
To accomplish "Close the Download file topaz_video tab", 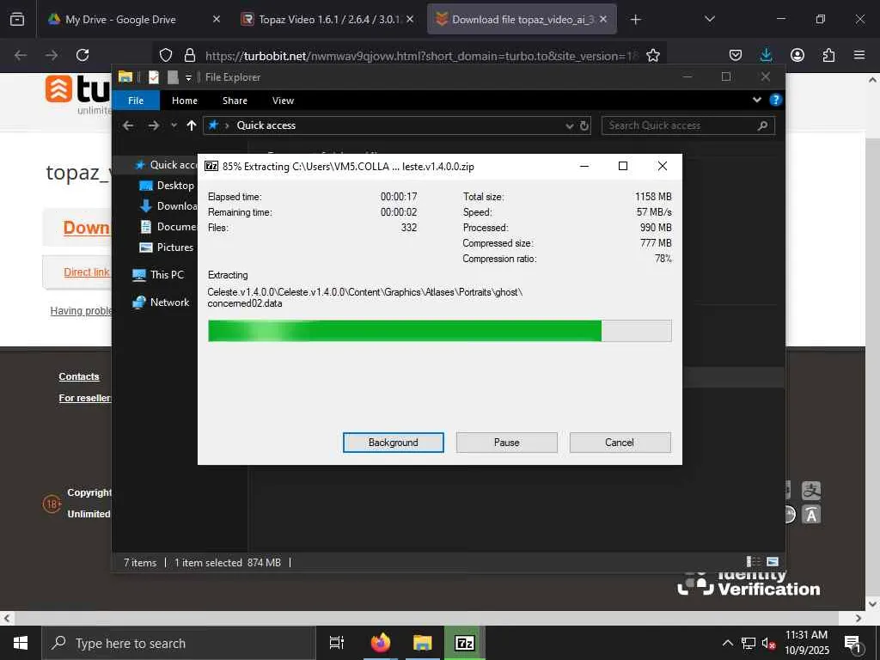I will [x=603, y=19].
